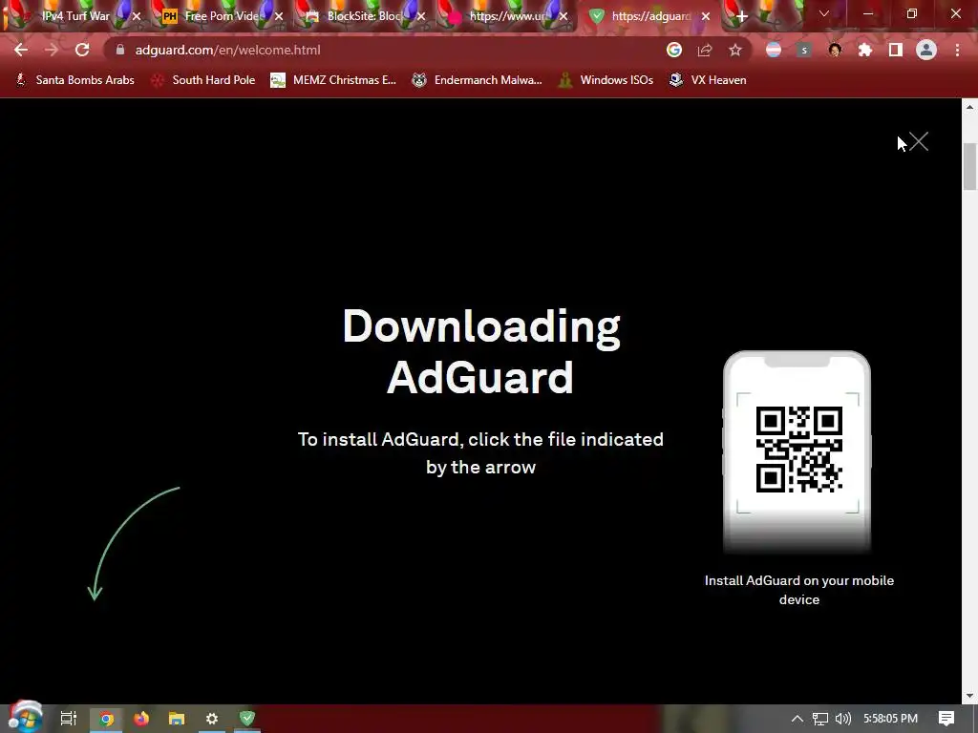The image size is (978, 733).
Task: View site info via the lock icon
Action: click(120, 50)
